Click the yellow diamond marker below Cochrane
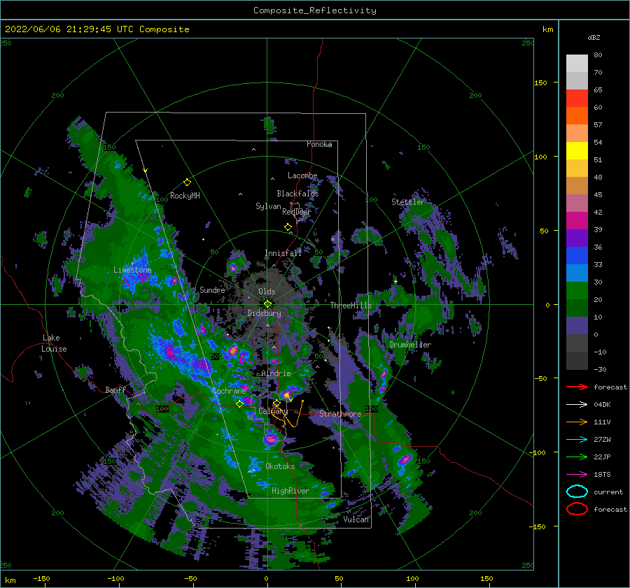This screenshot has width=630, height=588. [x=240, y=404]
